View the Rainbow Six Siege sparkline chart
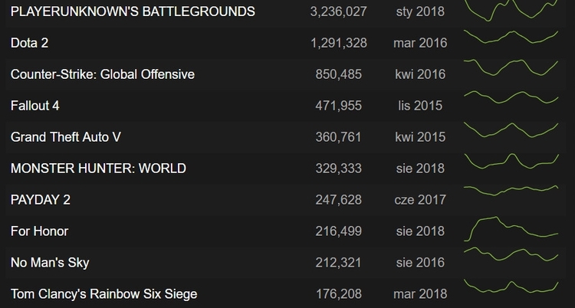Screen dimensions: 575x308 [x=511, y=286]
